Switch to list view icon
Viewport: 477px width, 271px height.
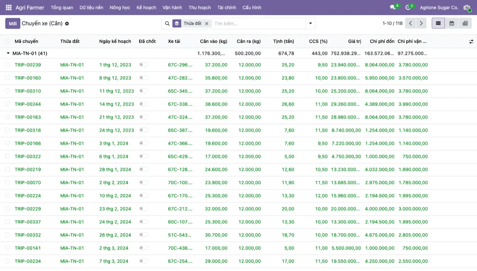438,23
